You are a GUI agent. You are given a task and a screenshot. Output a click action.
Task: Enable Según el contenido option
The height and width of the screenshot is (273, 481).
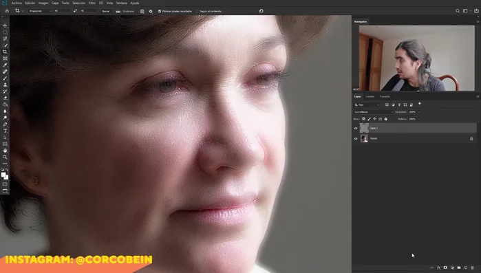coord(197,11)
